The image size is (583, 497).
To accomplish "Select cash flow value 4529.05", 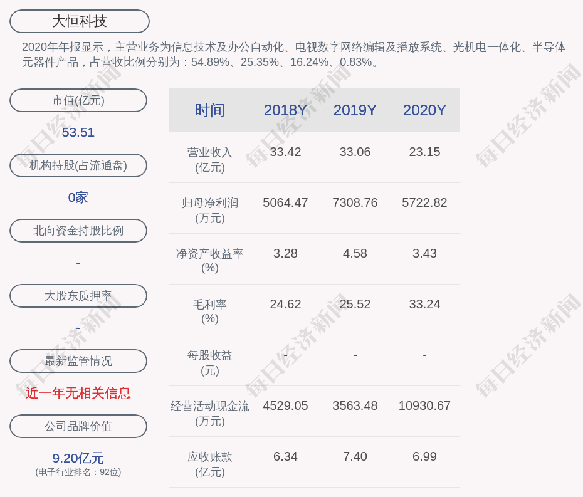I will point(285,405).
